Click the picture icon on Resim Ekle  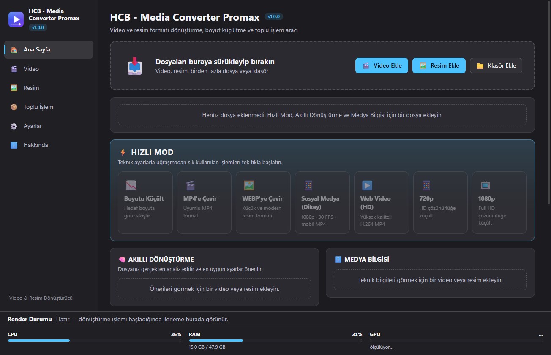tap(423, 66)
